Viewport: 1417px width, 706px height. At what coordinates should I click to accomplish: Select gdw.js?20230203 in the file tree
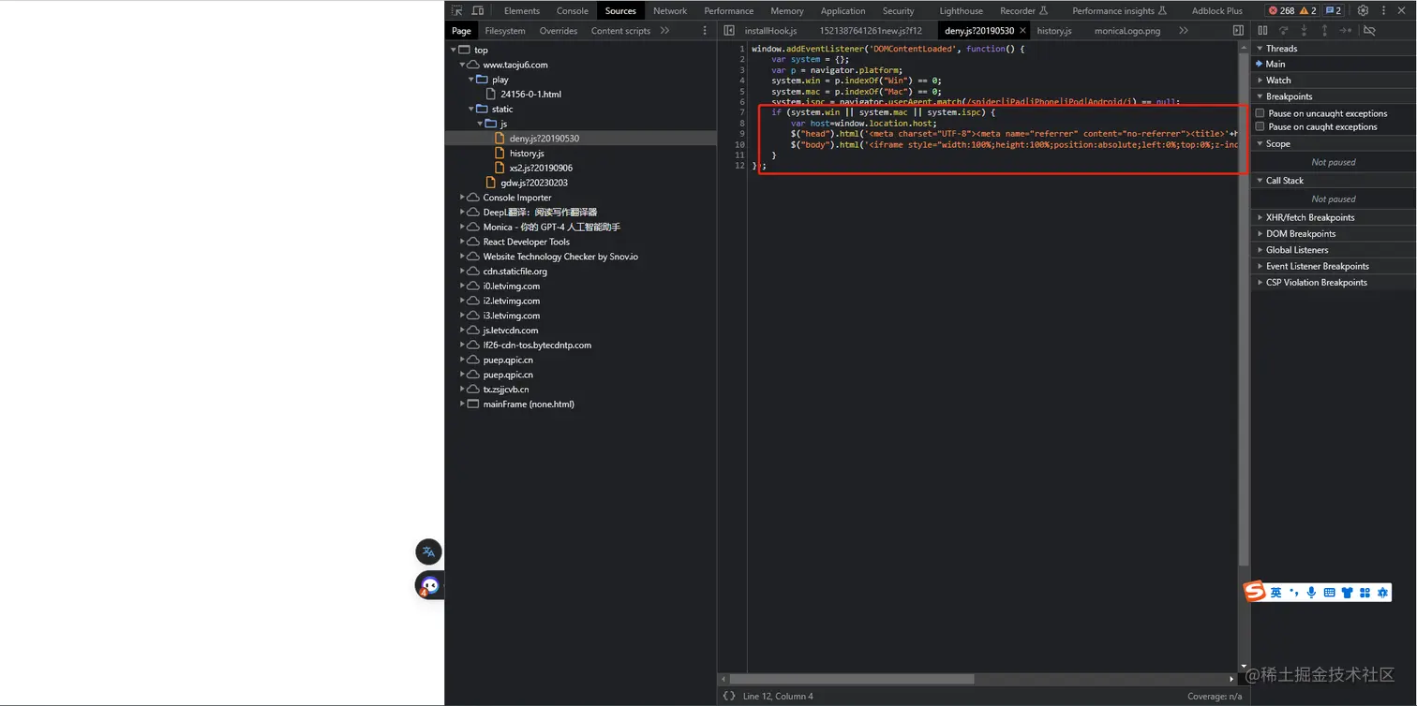click(534, 183)
